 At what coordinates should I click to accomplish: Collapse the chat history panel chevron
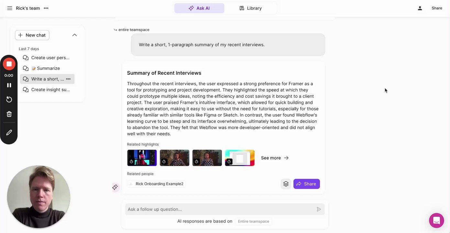pos(74,35)
